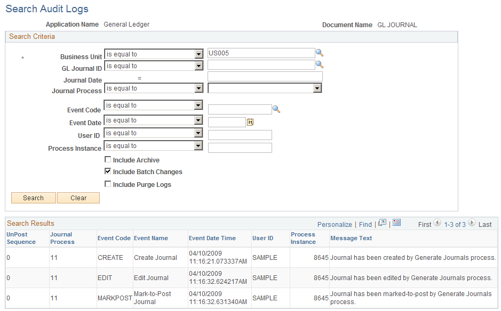This screenshot has width=501, height=311.
Task: Click the Search button
Action: (33, 198)
